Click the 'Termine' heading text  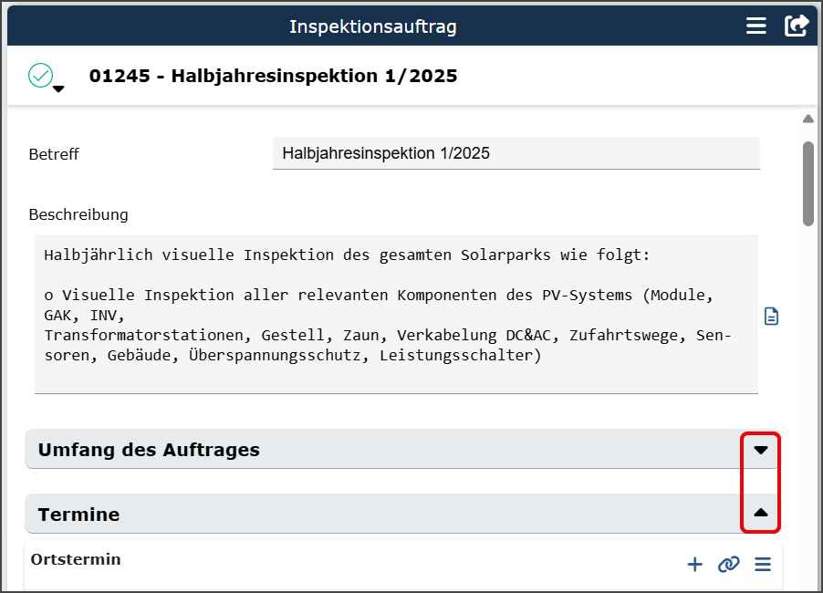point(78,515)
